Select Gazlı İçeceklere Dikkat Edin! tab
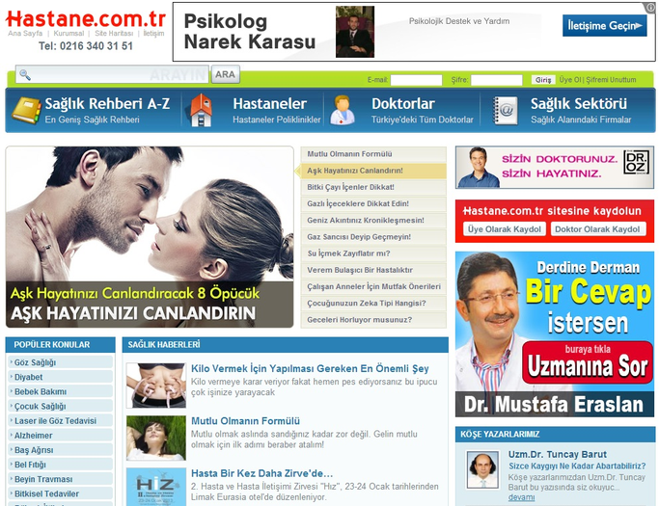Screen dimensions: 659x506 373,203
